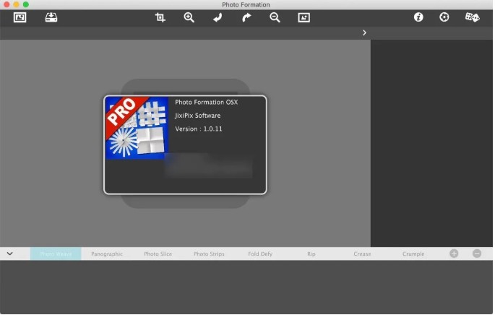Save the image using the save tray icon
Viewport: 495px width, 315px height.
(x=51, y=17)
